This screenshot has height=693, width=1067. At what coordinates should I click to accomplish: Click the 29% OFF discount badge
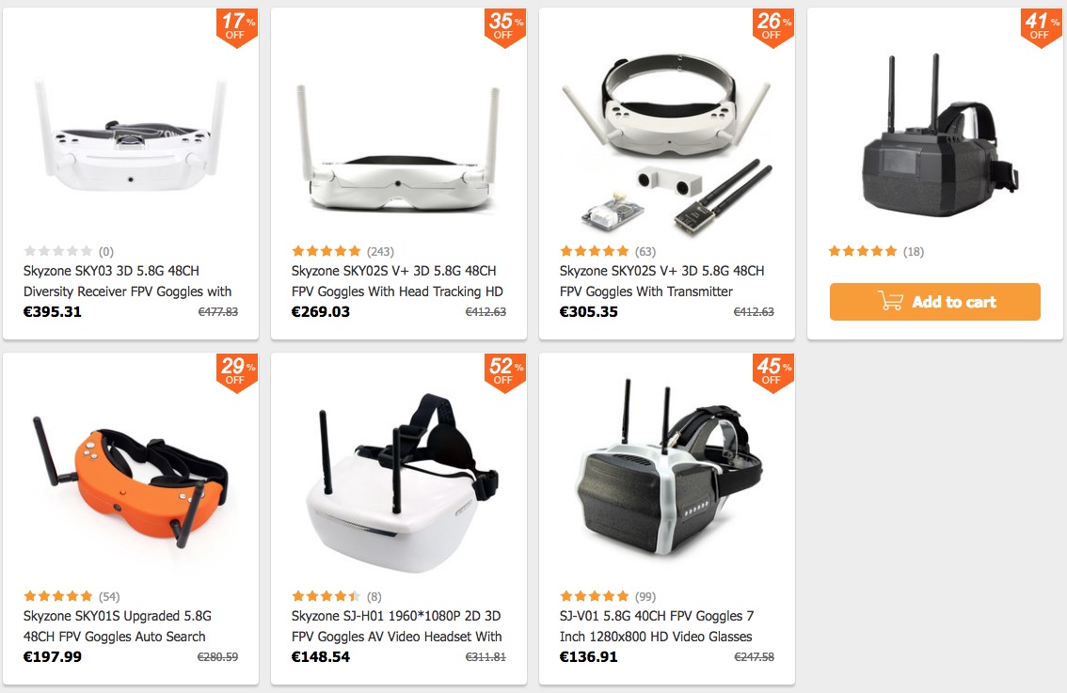point(237,372)
